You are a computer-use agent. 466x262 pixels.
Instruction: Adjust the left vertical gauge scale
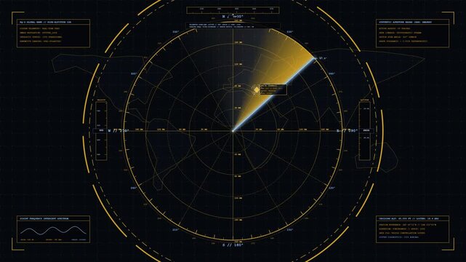pos(101,130)
